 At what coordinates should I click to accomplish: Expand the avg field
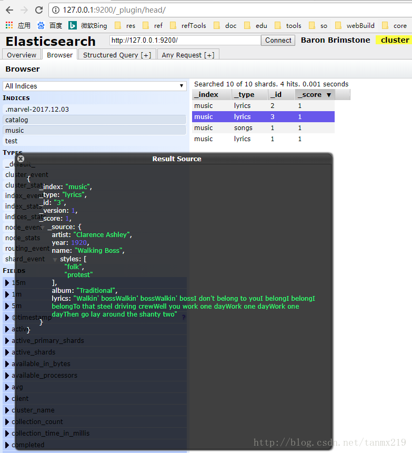(7, 387)
